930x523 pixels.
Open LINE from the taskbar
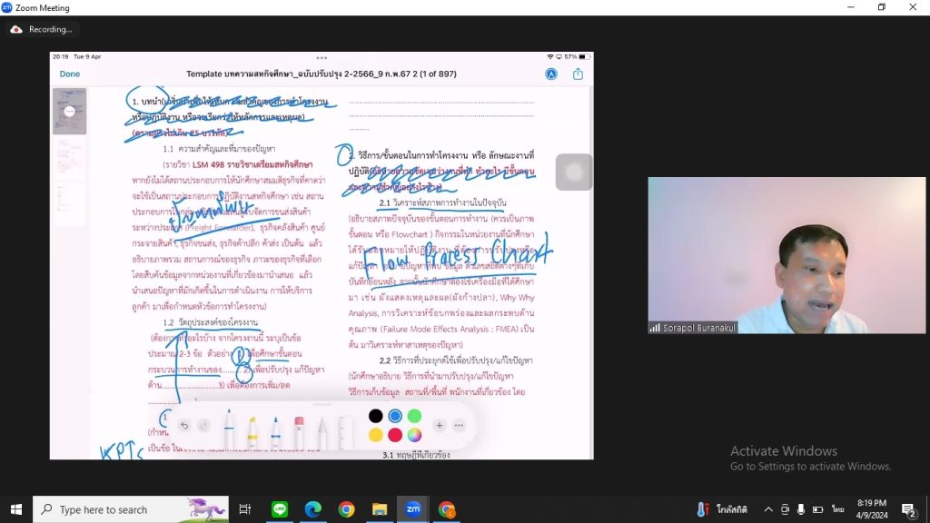tap(280, 509)
